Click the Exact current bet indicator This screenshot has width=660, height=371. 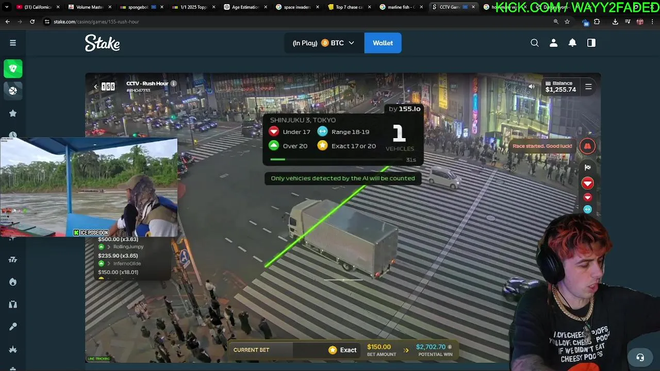[x=342, y=350]
